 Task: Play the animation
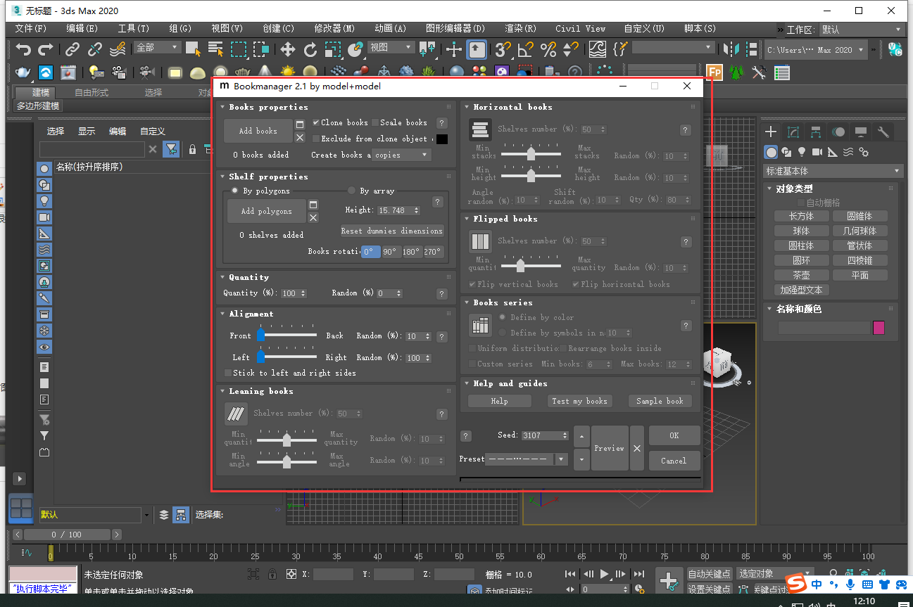(x=604, y=574)
